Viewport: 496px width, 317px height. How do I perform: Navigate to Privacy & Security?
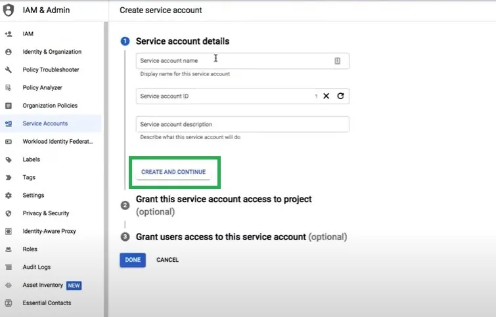pyautogui.click(x=51, y=213)
